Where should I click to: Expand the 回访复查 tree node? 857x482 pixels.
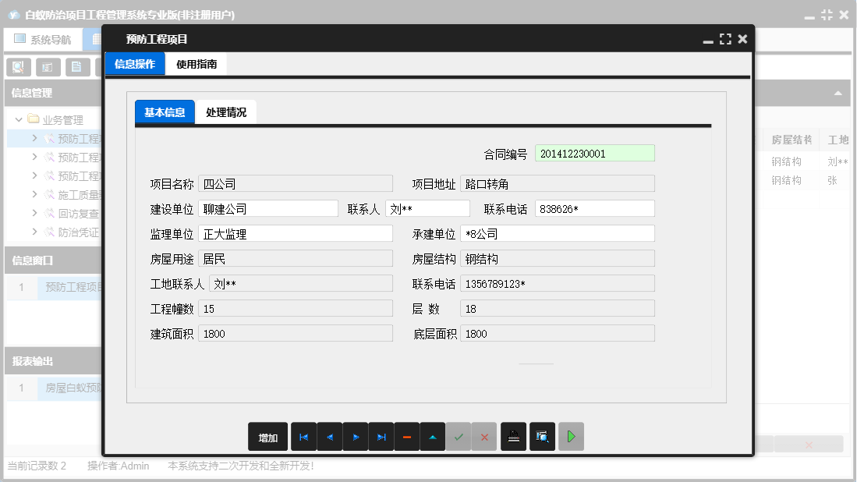(35, 212)
